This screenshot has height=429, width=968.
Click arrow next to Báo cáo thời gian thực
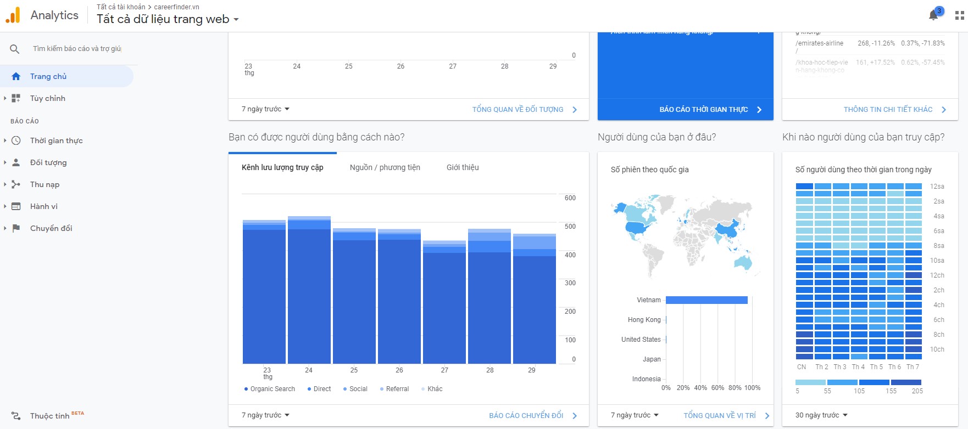(759, 110)
